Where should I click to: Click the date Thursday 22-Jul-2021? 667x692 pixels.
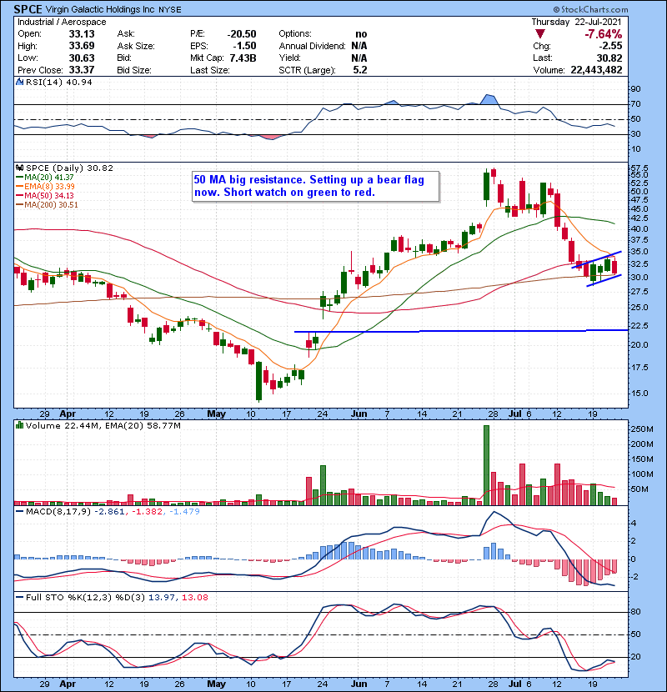[576, 22]
